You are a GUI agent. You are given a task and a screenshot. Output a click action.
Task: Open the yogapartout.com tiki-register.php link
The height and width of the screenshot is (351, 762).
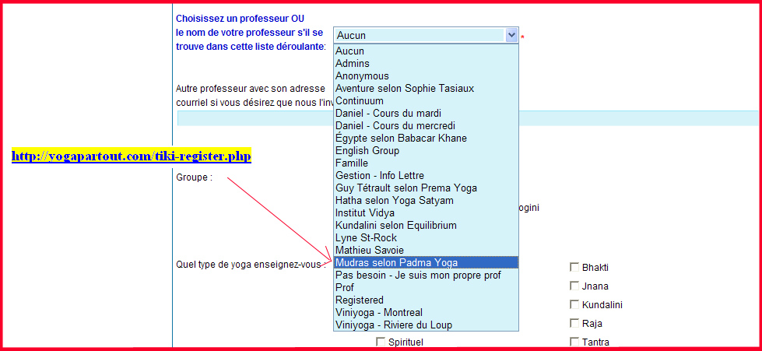132,156
